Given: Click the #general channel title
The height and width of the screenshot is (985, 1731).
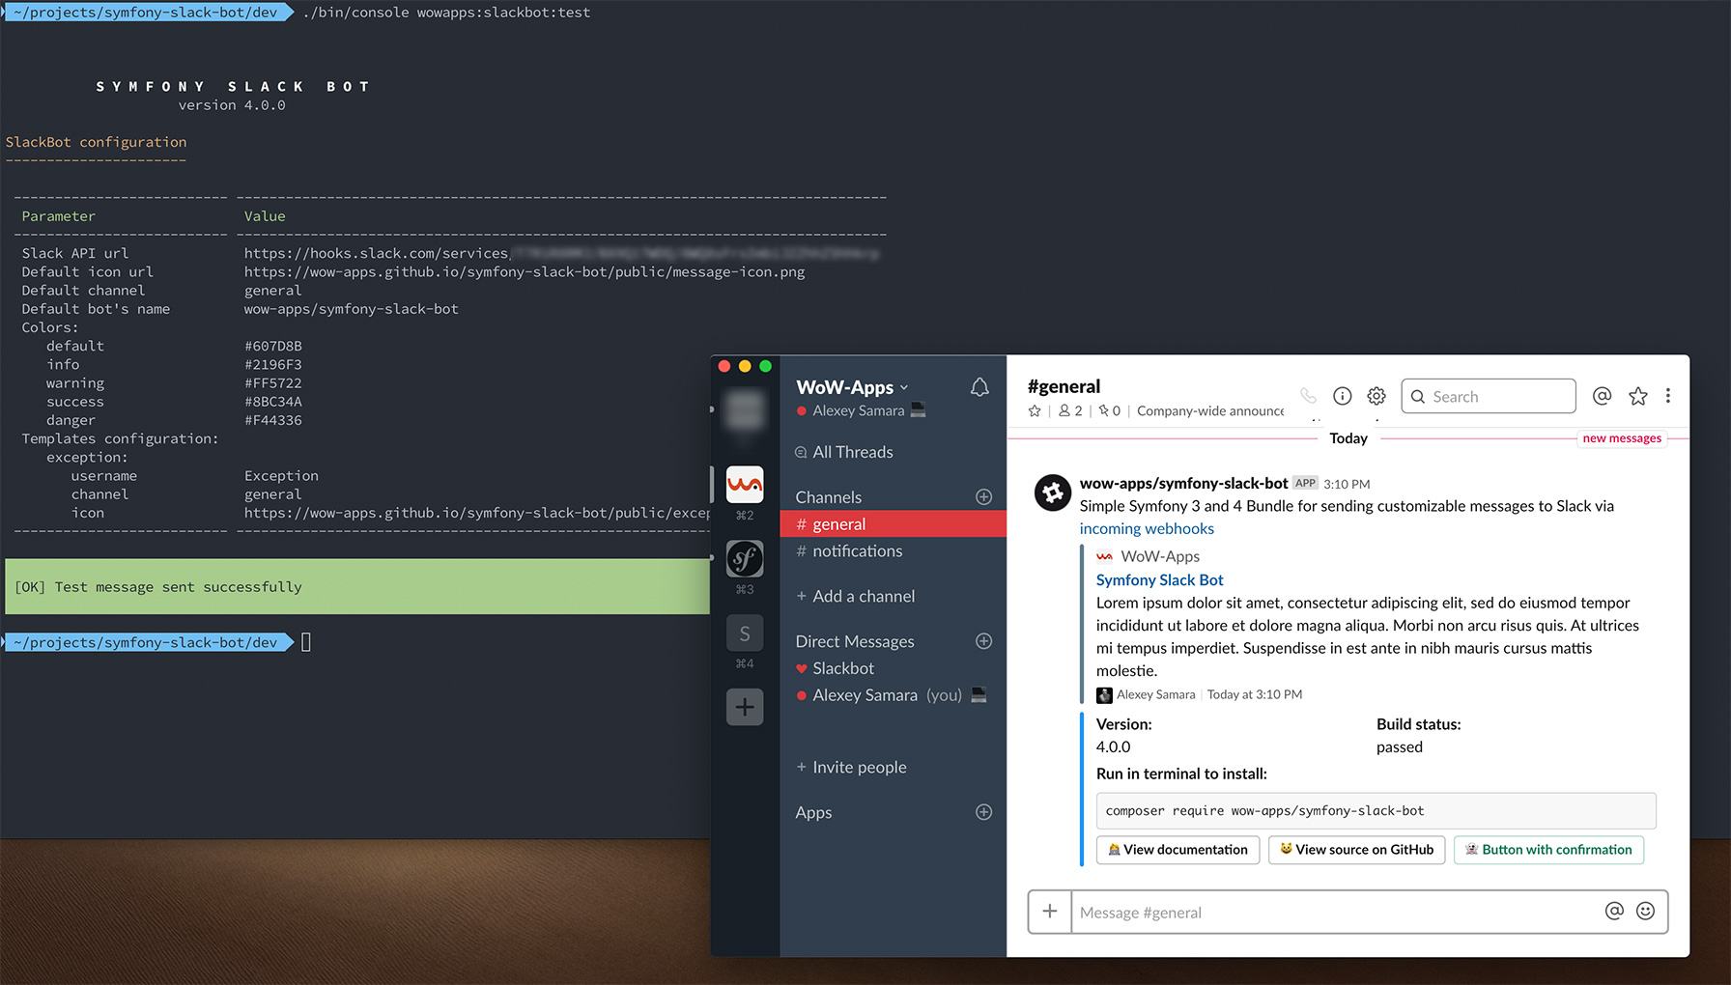Looking at the screenshot, I should click(1064, 386).
